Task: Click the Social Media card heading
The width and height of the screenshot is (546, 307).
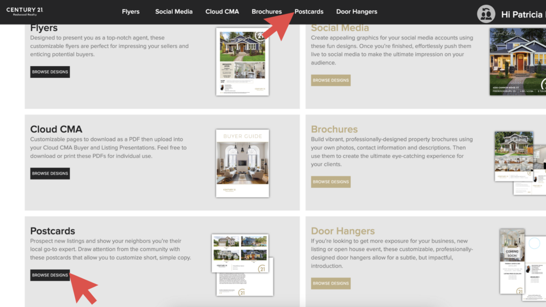Action: [340, 28]
